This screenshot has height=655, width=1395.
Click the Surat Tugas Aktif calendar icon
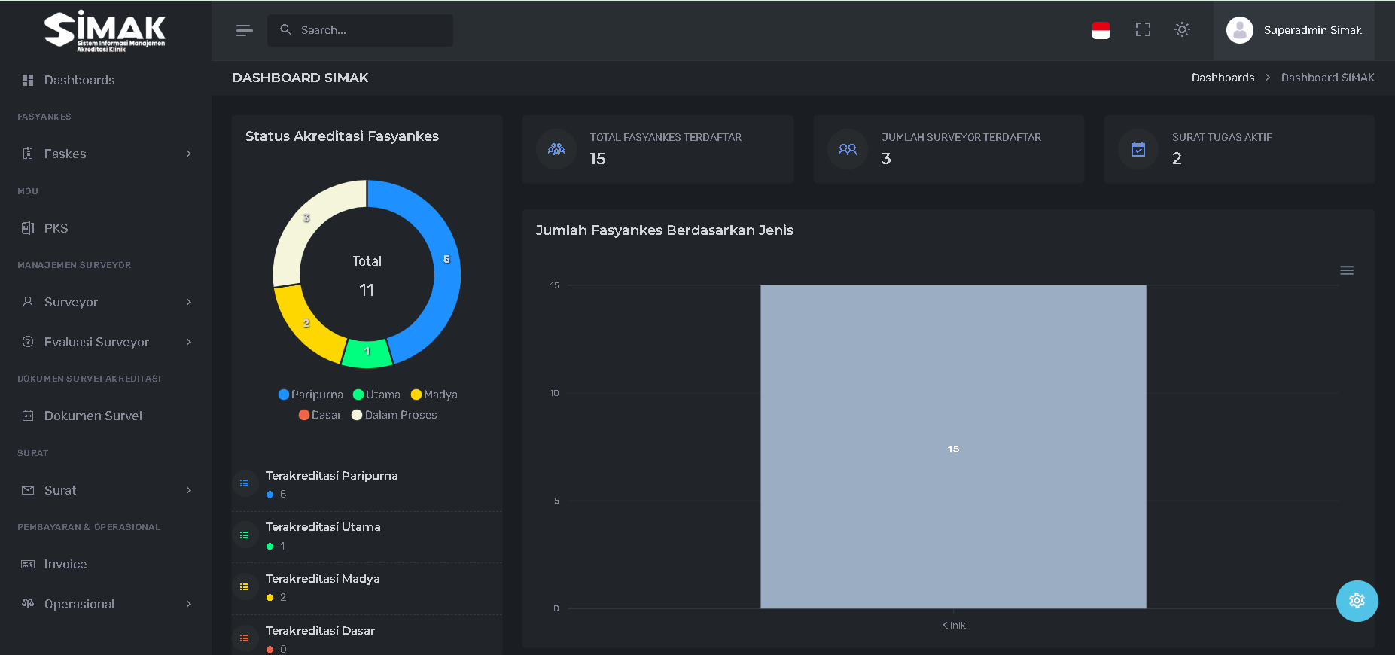[1138, 149]
